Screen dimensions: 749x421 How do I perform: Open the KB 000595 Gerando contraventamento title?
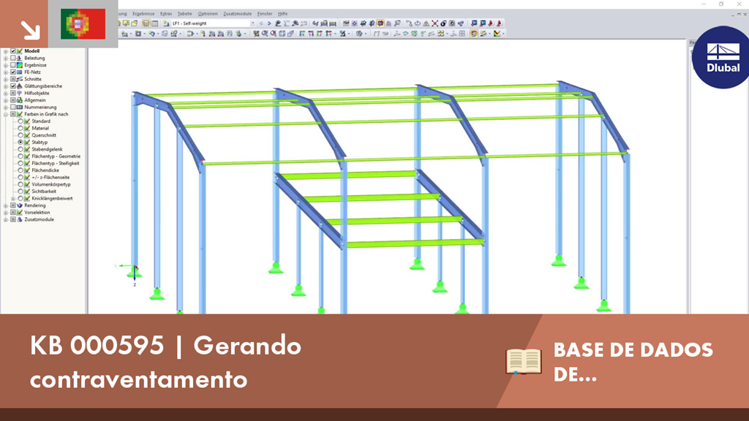pos(165,363)
